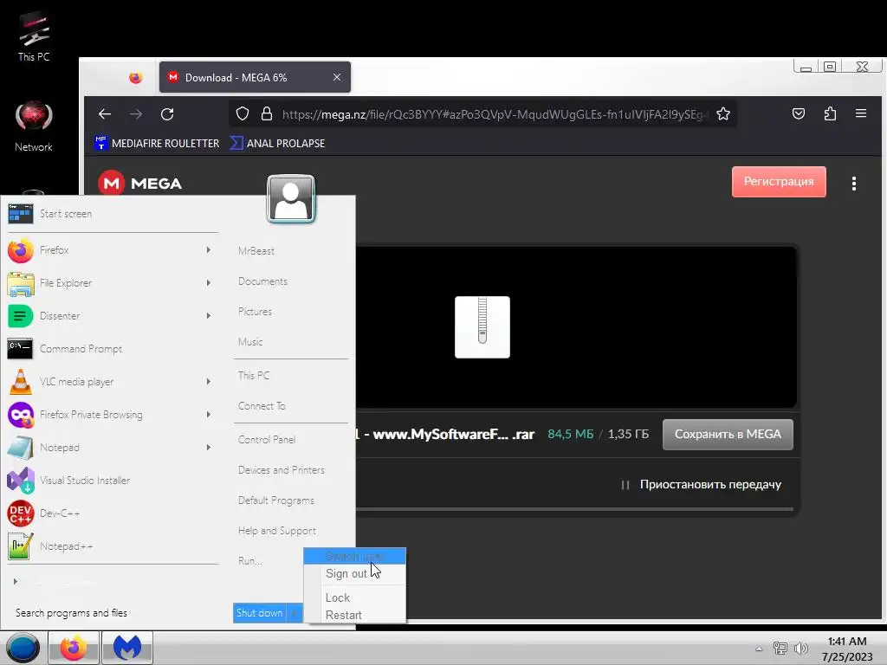Close the MEGA download tab
887x665 pixels.
pos(337,77)
